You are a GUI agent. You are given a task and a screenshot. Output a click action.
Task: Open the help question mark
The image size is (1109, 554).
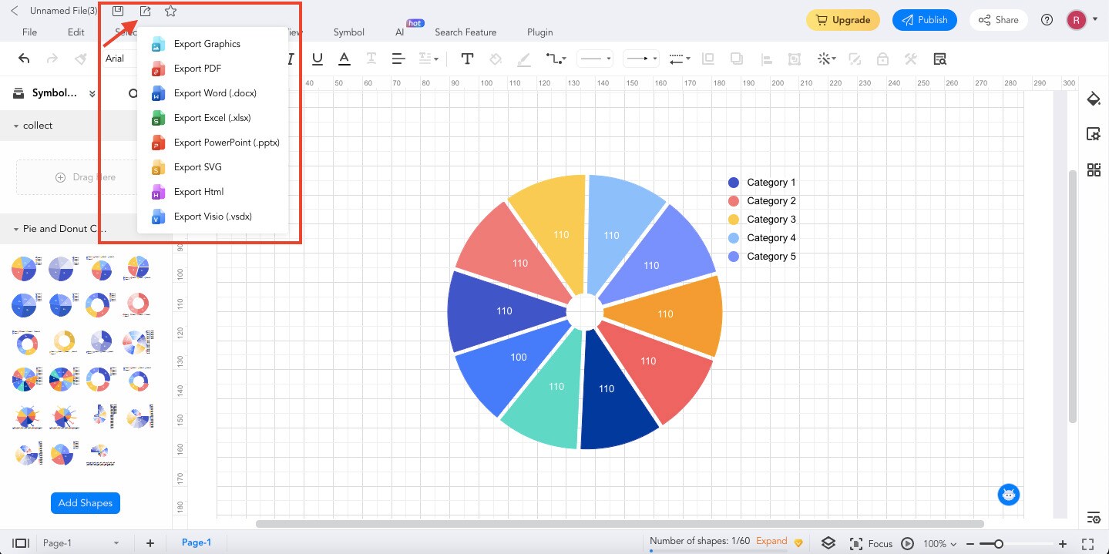1047,20
